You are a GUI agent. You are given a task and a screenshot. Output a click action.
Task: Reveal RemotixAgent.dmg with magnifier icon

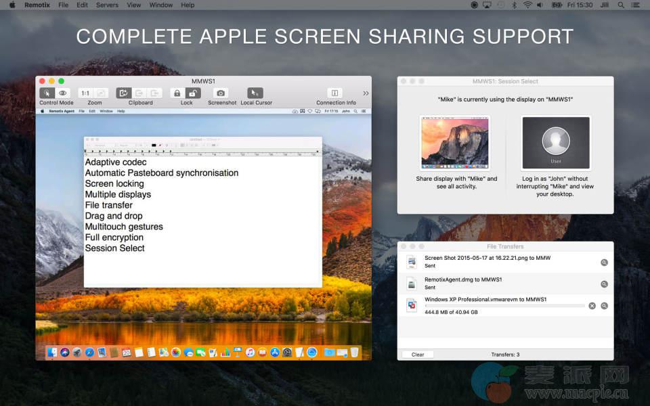click(x=604, y=284)
